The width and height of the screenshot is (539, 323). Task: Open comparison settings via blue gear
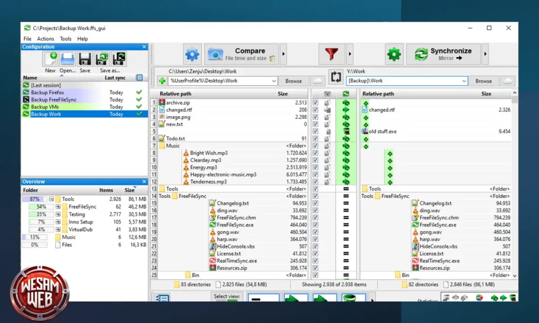(x=192, y=53)
